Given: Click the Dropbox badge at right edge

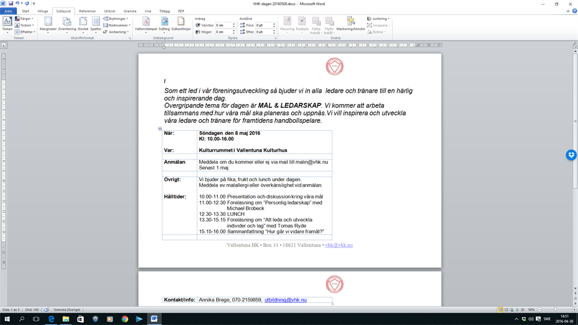Looking at the screenshot, I should click(x=571, y=155).
